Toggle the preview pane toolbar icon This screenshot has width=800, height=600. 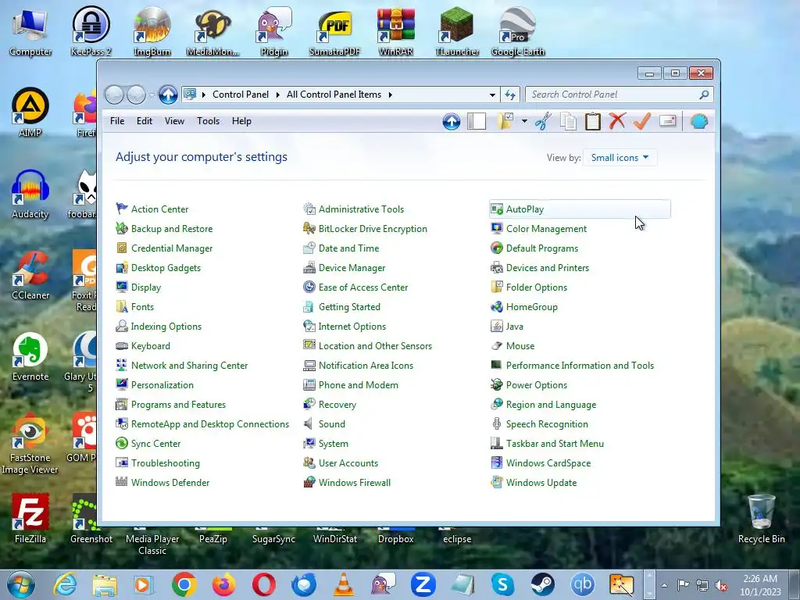(476, 121)
